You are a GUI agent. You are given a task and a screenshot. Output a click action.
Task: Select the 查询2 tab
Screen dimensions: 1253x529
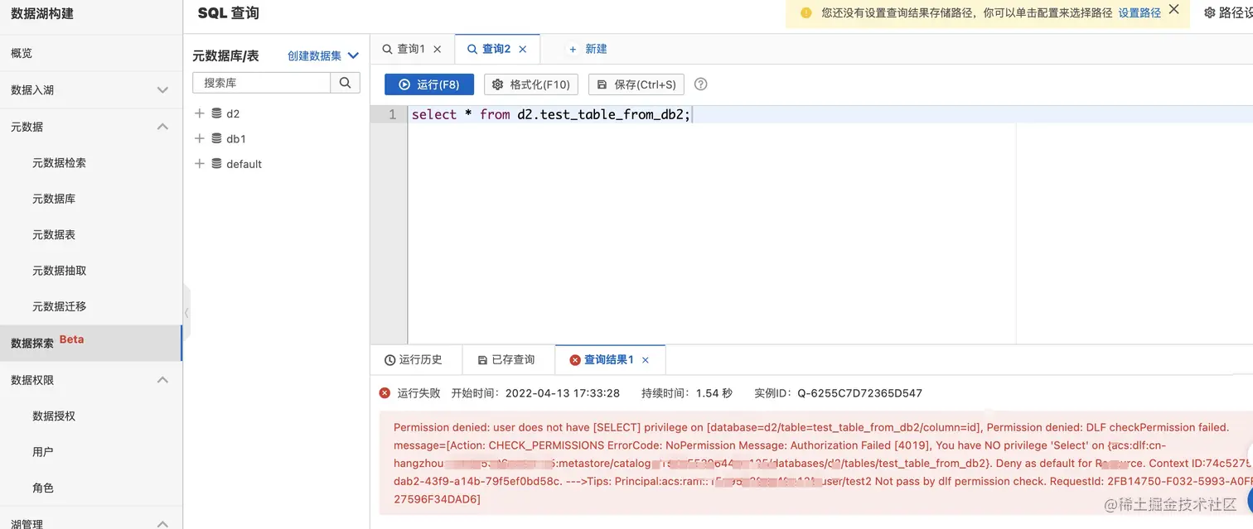(x=497, y=49)
